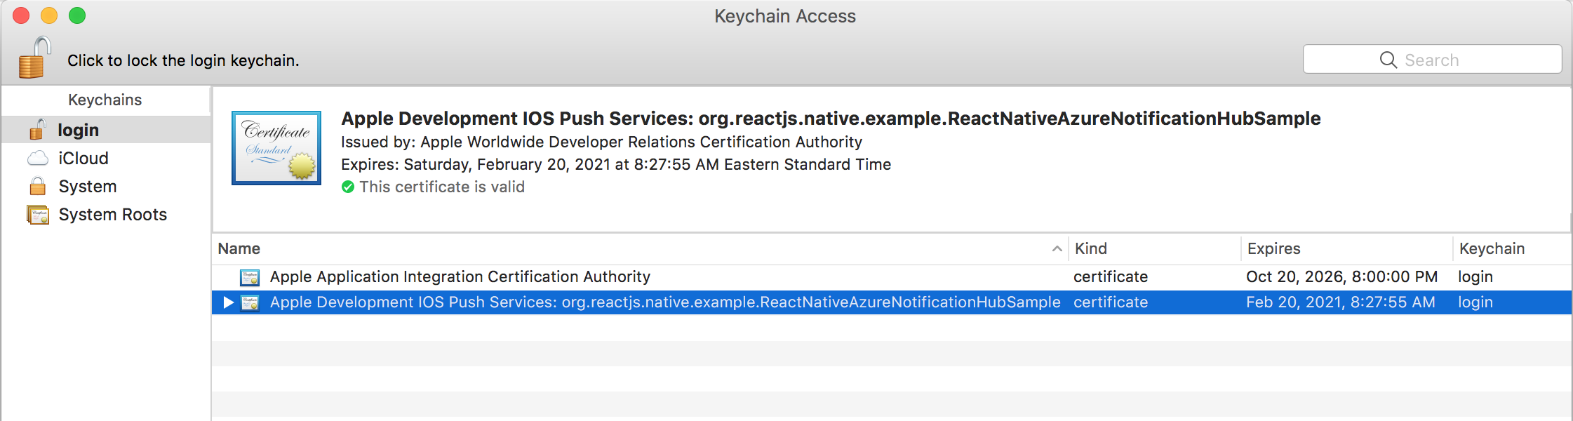Image resolution: width=1573 pixels, height=421 pixels.
Task: Toggle Name column sort order arrow
Action: pyautogui.click(x=1057, y=248)
